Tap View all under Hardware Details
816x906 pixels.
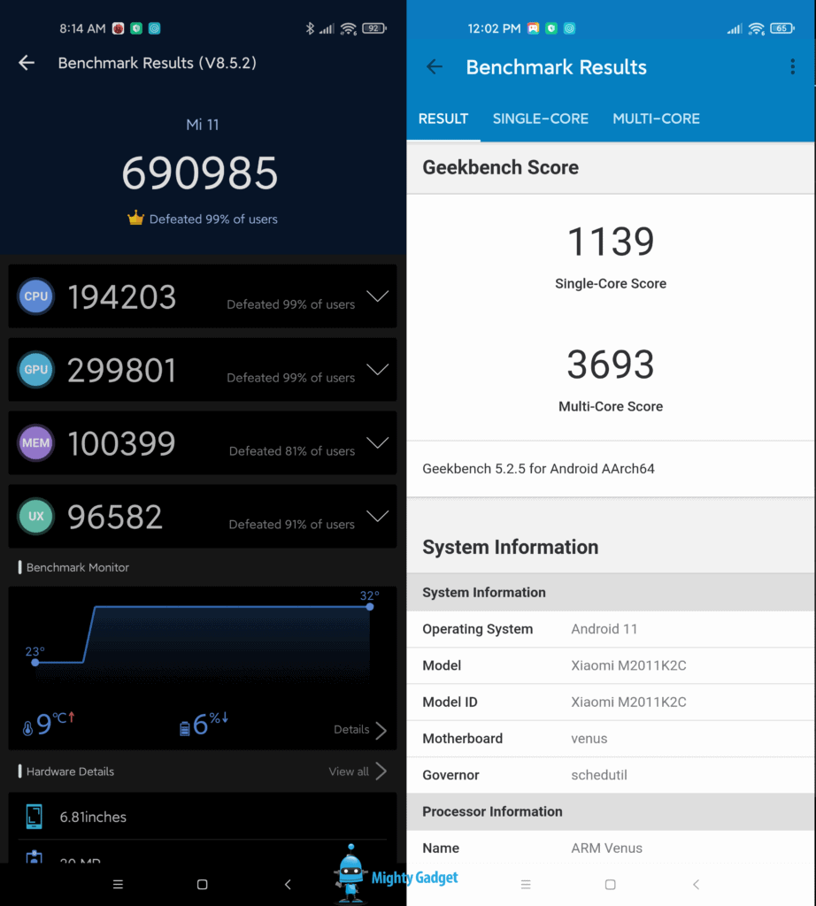click(x=358, y=772)
